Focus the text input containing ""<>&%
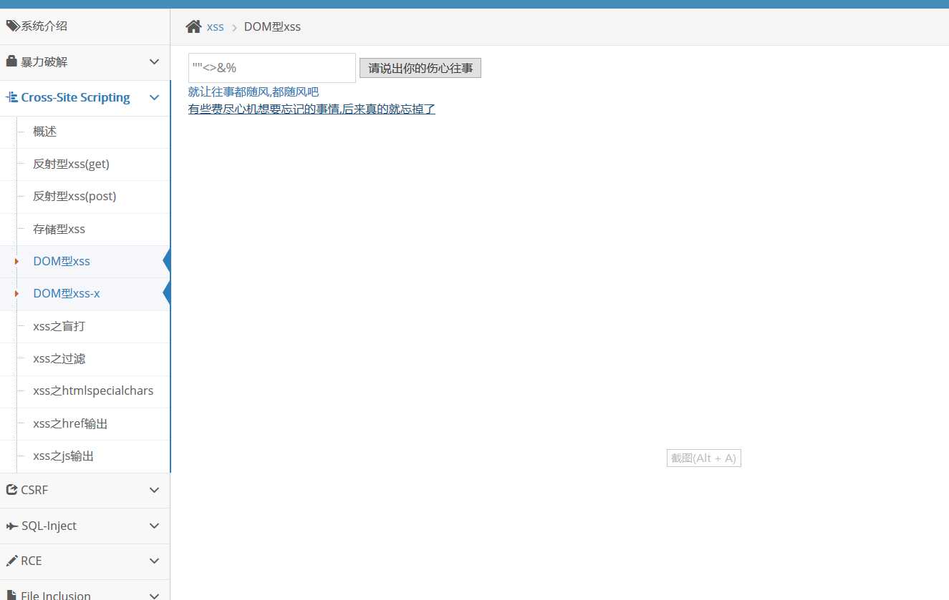The image size is (949, 600). pos(272,68)
